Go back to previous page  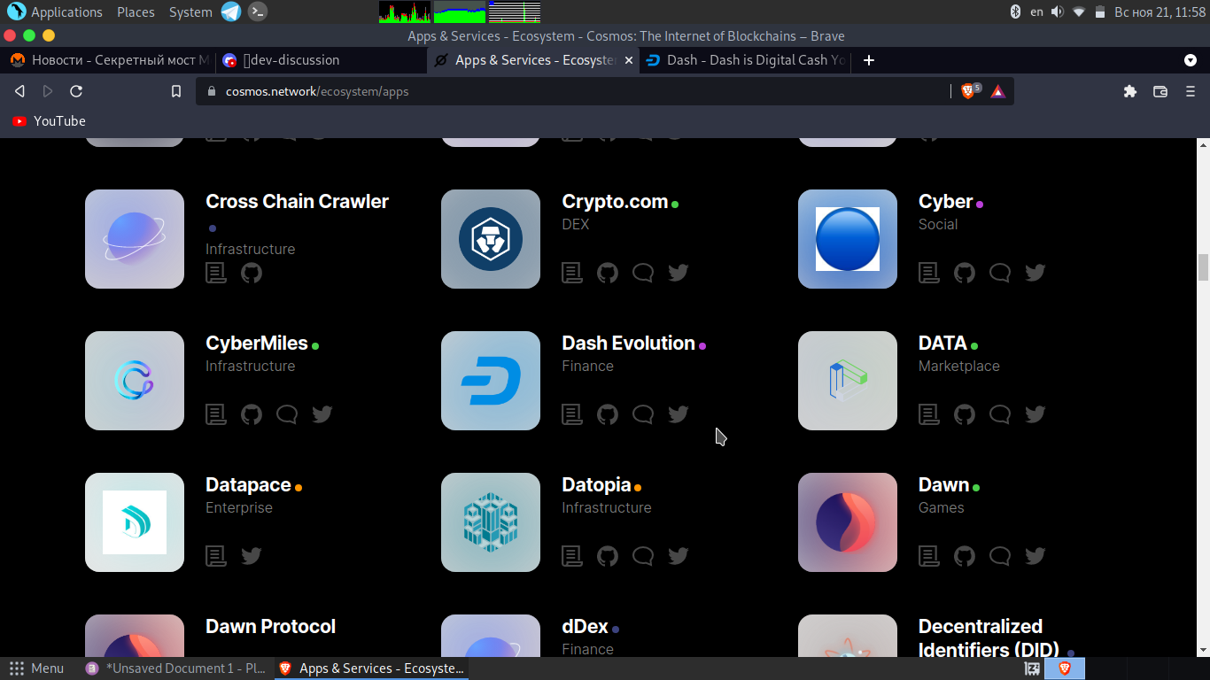tap(19, 91)
